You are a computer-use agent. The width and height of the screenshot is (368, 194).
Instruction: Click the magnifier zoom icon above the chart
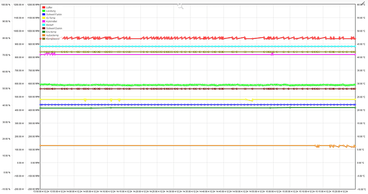180,6
